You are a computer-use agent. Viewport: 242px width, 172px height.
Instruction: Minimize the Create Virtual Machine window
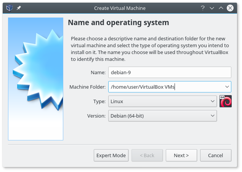click(x=212, y=8)
